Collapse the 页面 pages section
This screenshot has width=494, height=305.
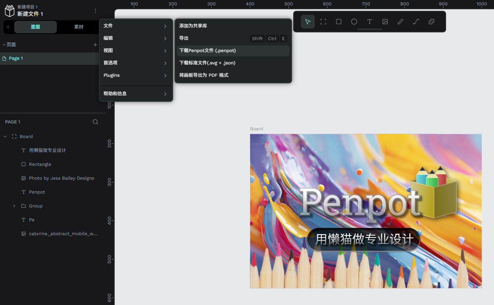[4, 45]
